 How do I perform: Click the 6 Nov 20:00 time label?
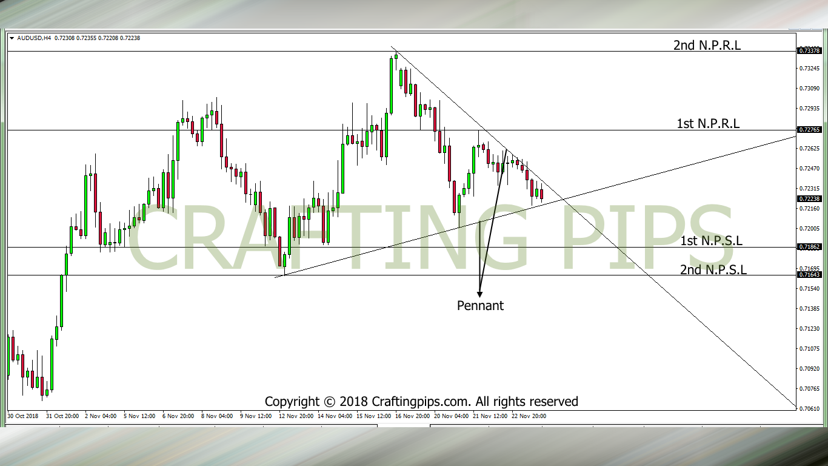click(x=179, y=416)
